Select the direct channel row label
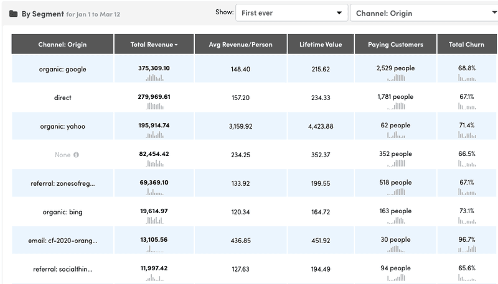498x284 pixels. (x=62, y=98)
